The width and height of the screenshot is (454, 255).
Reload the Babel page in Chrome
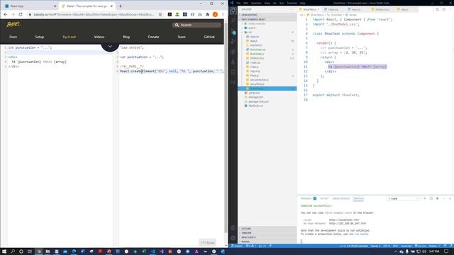21,14
